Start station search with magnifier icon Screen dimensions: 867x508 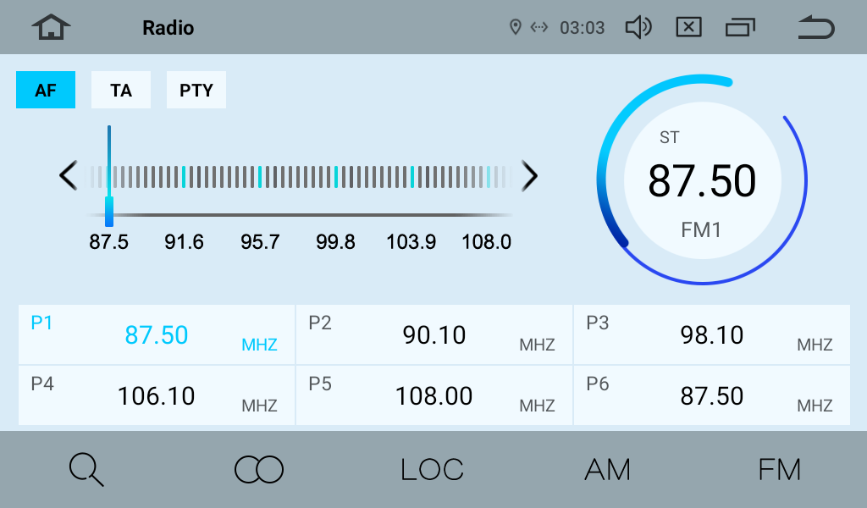86,469
